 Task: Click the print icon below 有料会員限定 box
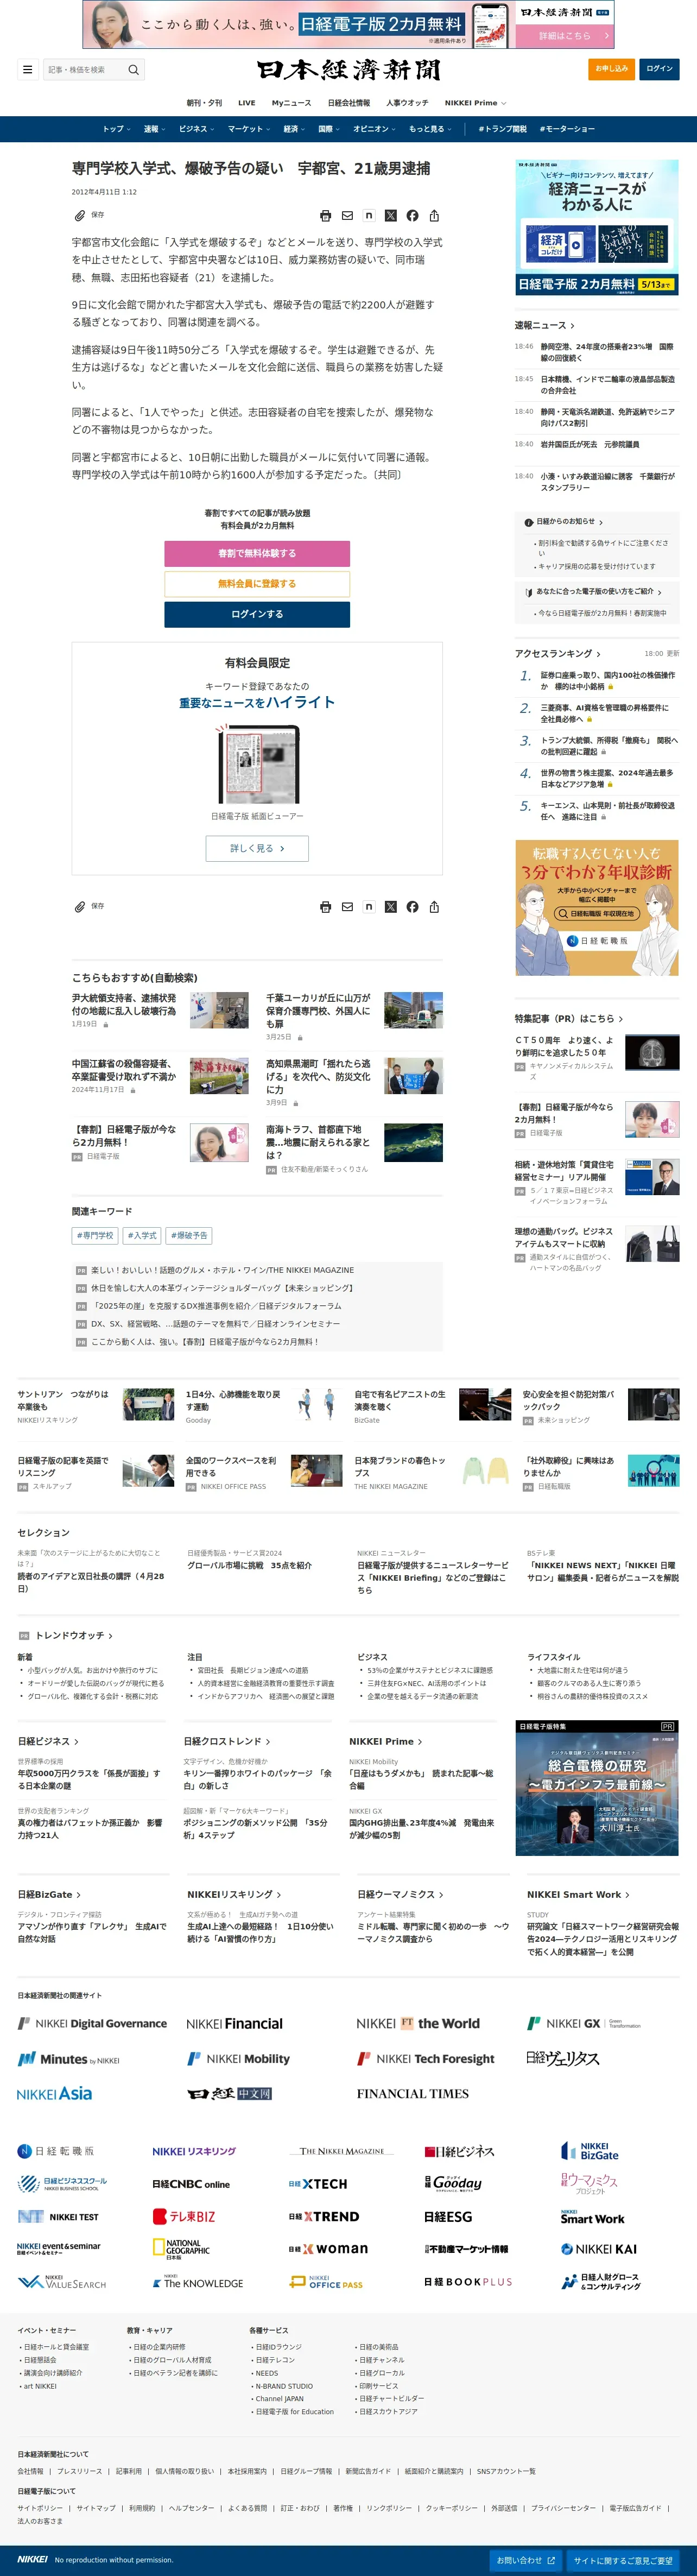pos(325,906)
